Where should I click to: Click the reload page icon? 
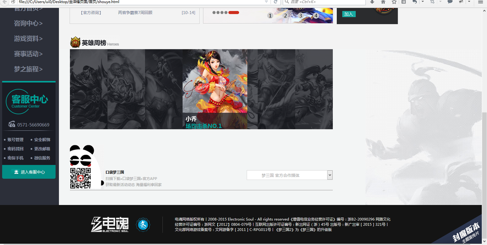click(x=275, y=2)
